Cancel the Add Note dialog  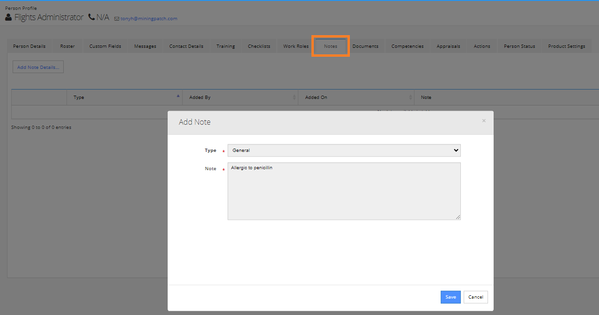[x=475, y=297]
